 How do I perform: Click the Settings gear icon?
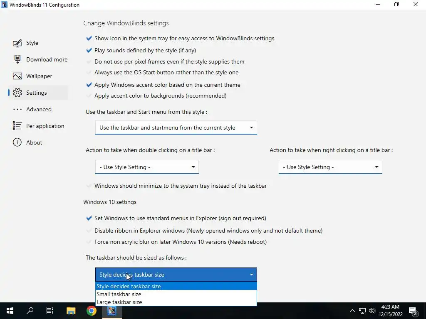click(17, 93)
